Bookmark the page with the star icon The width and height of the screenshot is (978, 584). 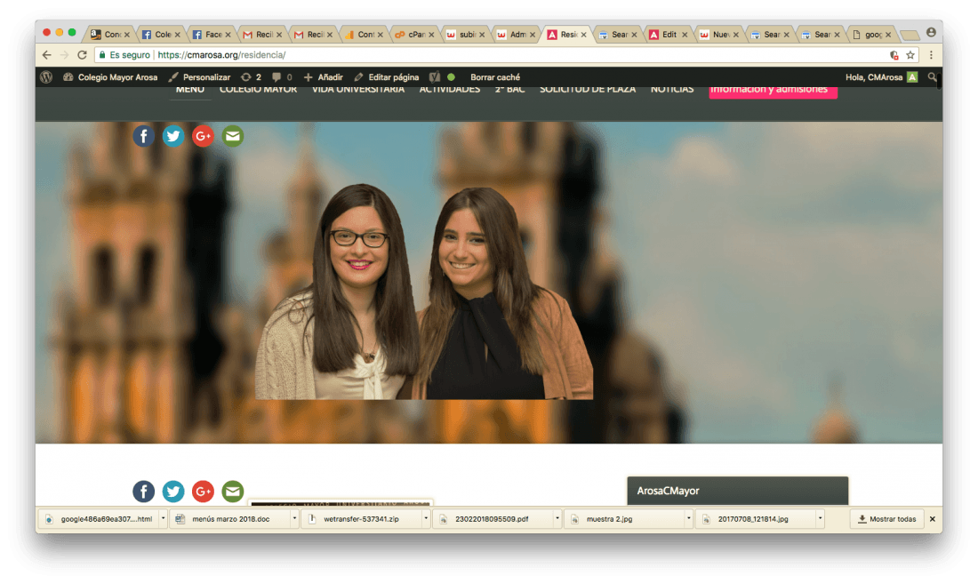click(x=910, y=55)
